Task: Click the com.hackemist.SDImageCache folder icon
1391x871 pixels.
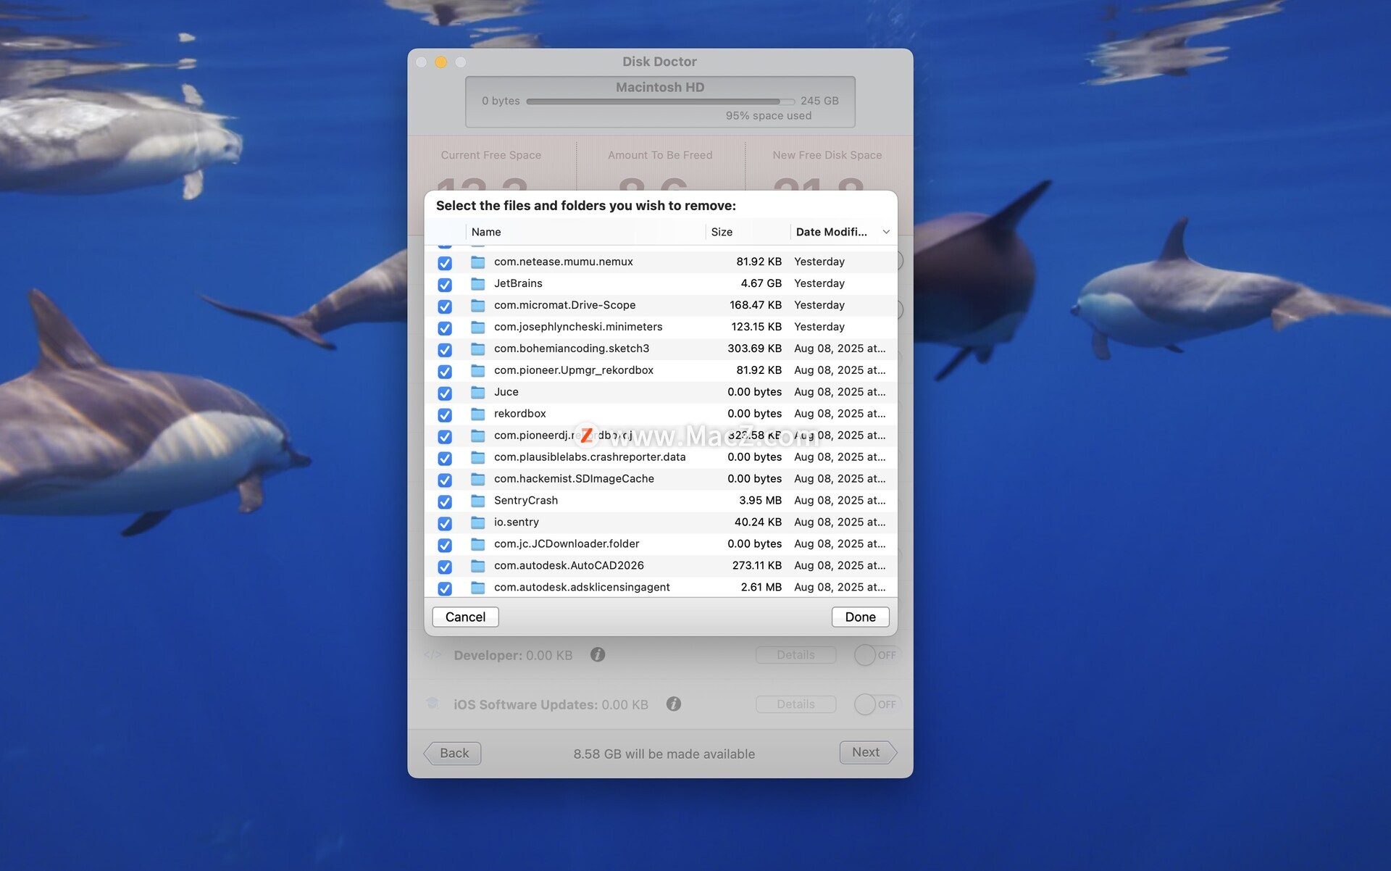Action: [478, 479]
